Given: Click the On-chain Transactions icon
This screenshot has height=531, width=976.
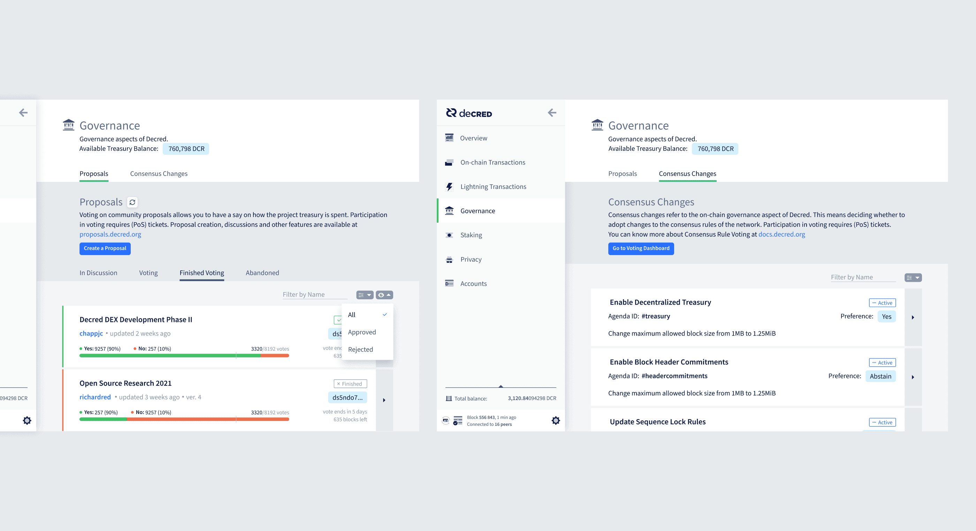Looking at the screenshot, I should [449, 162].
